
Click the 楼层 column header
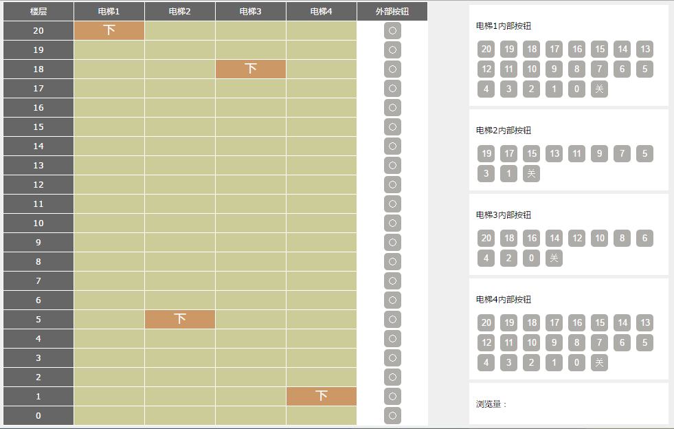tap(38, 12)
